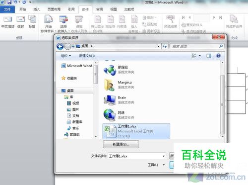Click the back arrow in file dialog
Screen dimensions: 248x185
[60, 46]
